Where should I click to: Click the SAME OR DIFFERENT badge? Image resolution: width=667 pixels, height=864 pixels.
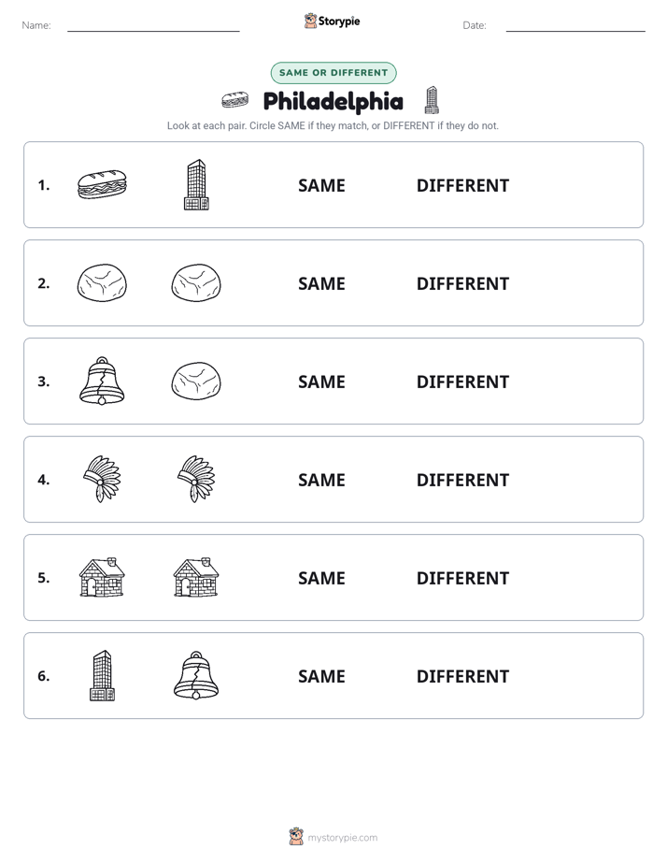coord(333,73)
